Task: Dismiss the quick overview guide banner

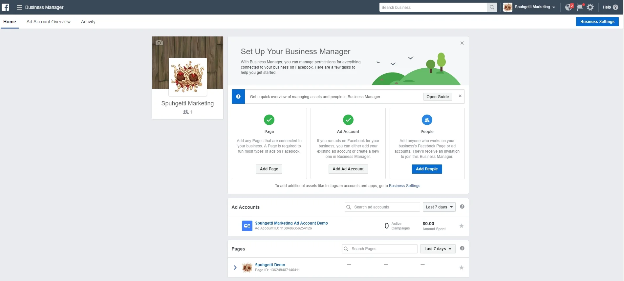Action: [x=460, y=96]
